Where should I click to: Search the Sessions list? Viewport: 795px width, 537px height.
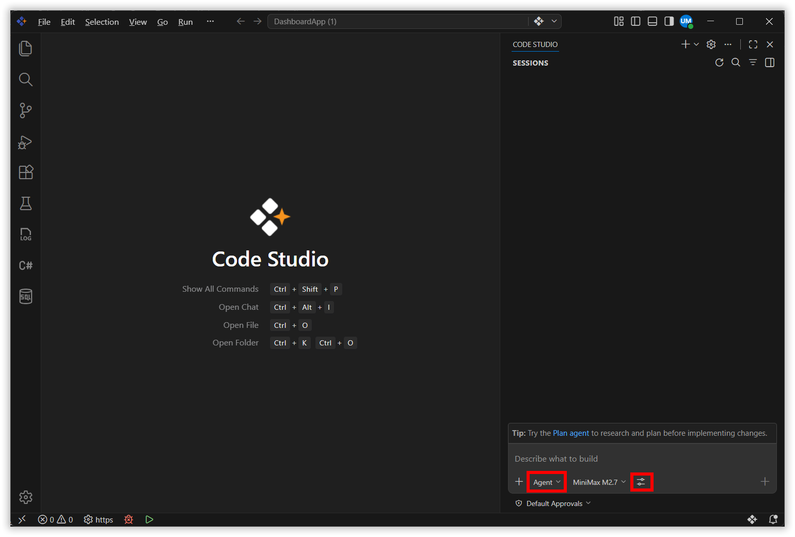(736, 62)
